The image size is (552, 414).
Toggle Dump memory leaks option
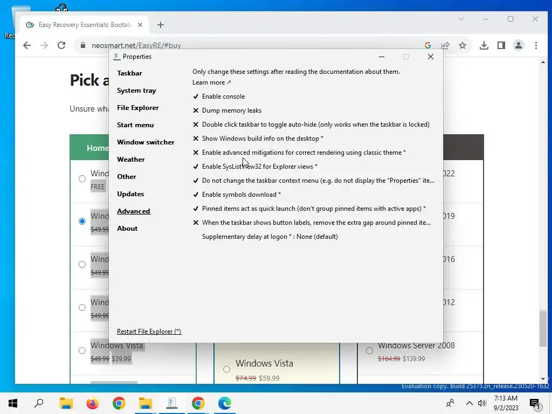(227, 111)
